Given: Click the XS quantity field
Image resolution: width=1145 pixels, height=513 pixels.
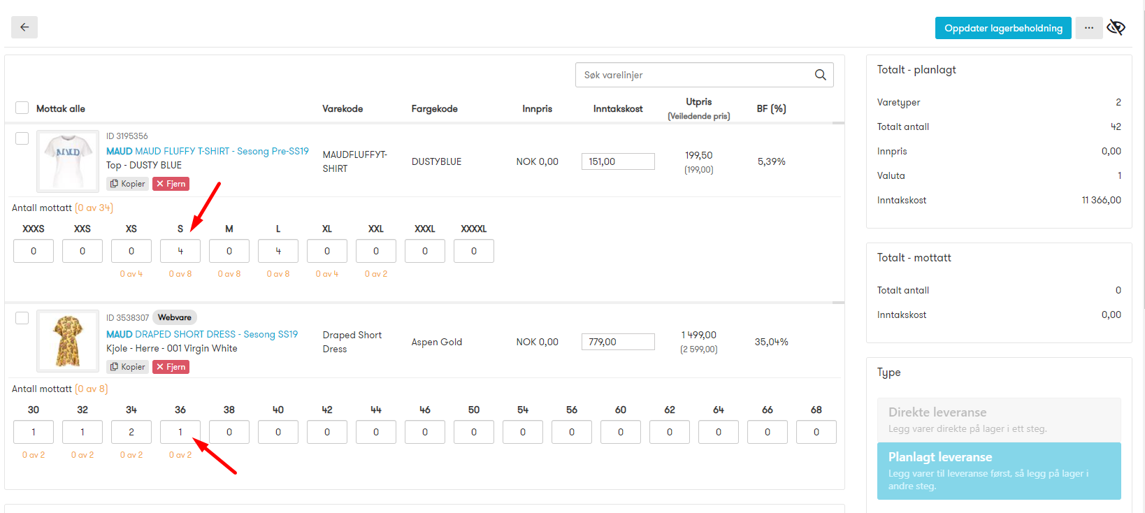Looking at the screenshot, I should tap(131, 251).
